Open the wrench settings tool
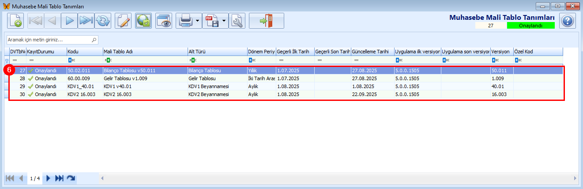Viewport: 583px width, 189px height. pos(237,21)
